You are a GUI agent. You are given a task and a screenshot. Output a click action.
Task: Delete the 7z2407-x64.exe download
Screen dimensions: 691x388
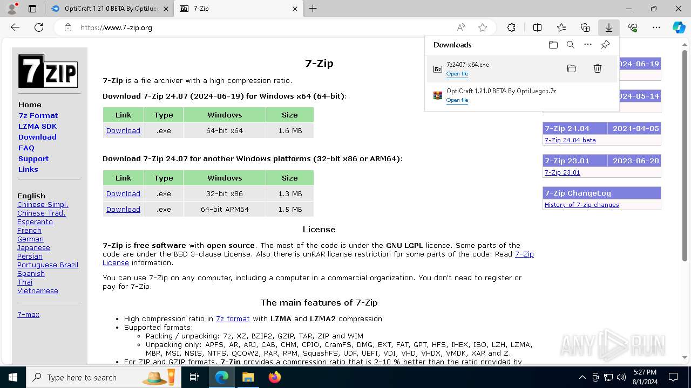(x=598, y=68)
